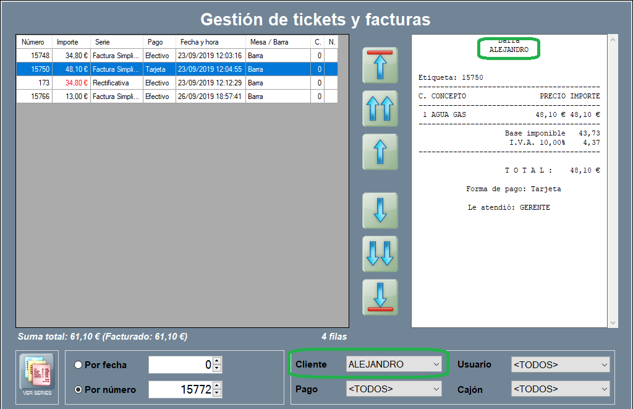Move up one ticket with single up arrow

(x=380, y=152)
